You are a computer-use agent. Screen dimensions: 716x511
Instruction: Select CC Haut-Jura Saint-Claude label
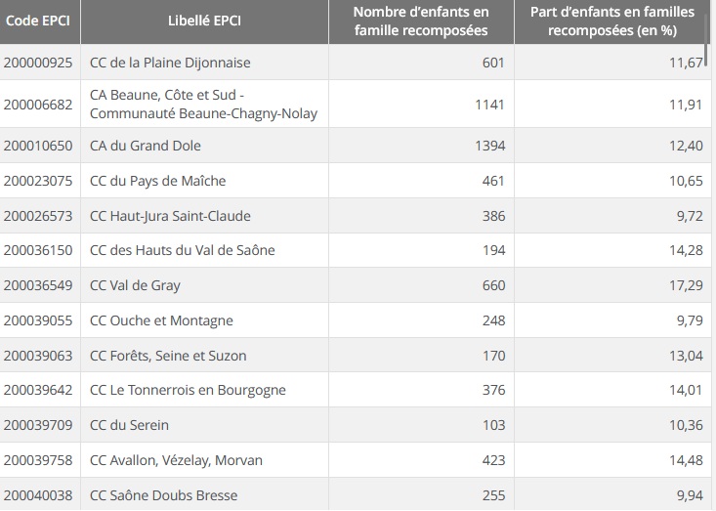pos(170,216)
